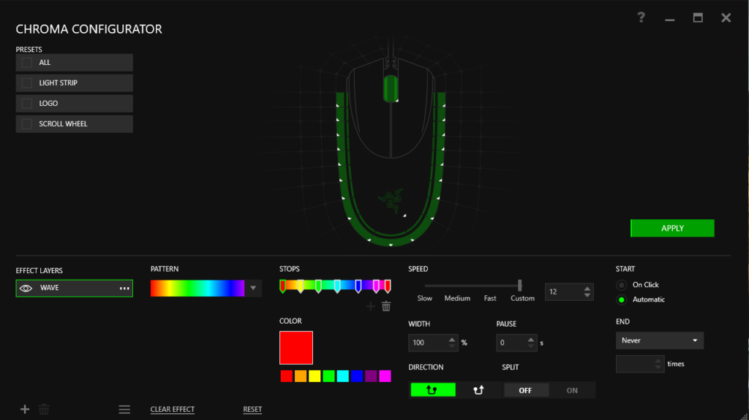The image size is (749, 420).
Task: Pick the blue color swatch
Action: click(357, 376)
